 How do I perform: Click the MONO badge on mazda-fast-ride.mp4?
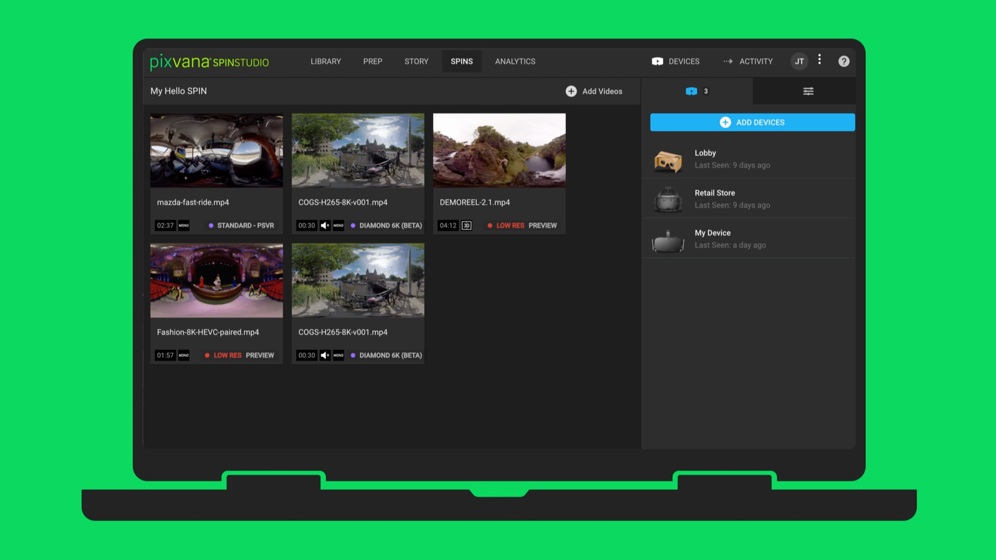(x=184, y=226)
